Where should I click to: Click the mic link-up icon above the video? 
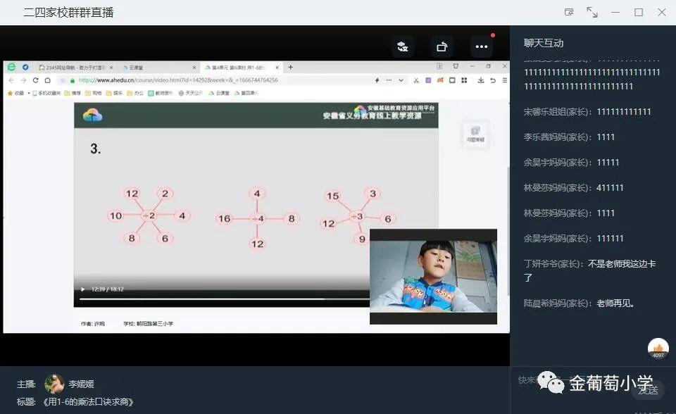tap(403, 46)
